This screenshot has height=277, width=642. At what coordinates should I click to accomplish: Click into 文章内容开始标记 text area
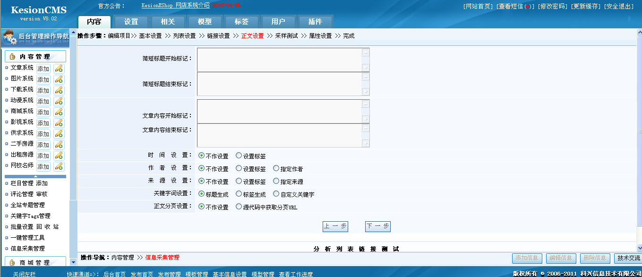[283, 111]
